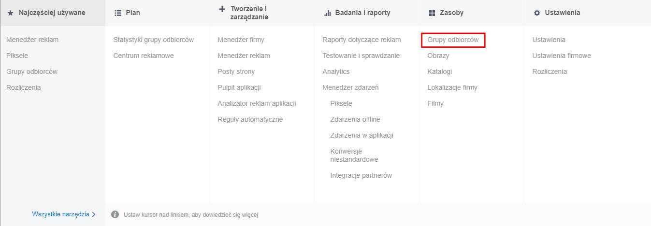Select Menedżer zdarzeń in reports column
The width and height of the screenshot is (651, 226).
click(350, 87)
